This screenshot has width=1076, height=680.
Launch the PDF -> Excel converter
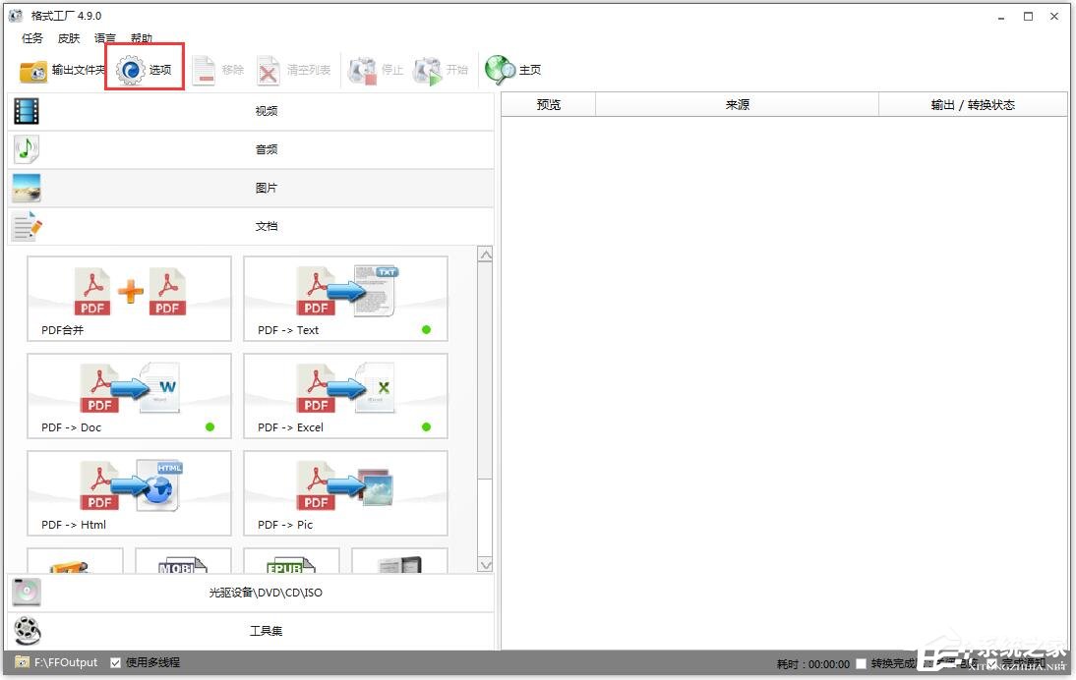coord(345,396)
